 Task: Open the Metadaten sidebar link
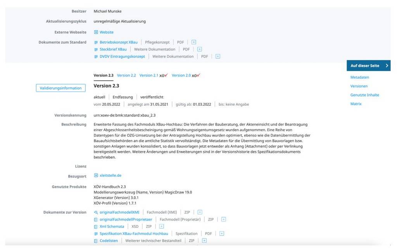coord(359,77)
